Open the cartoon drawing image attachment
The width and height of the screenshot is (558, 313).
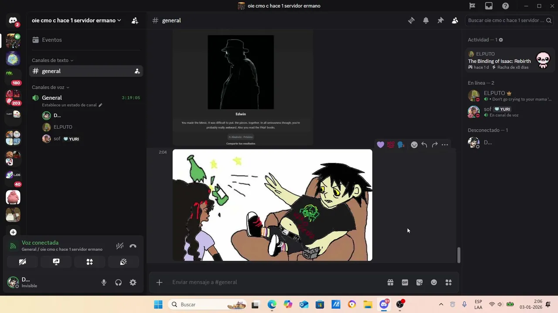click(x=272, y=205)
